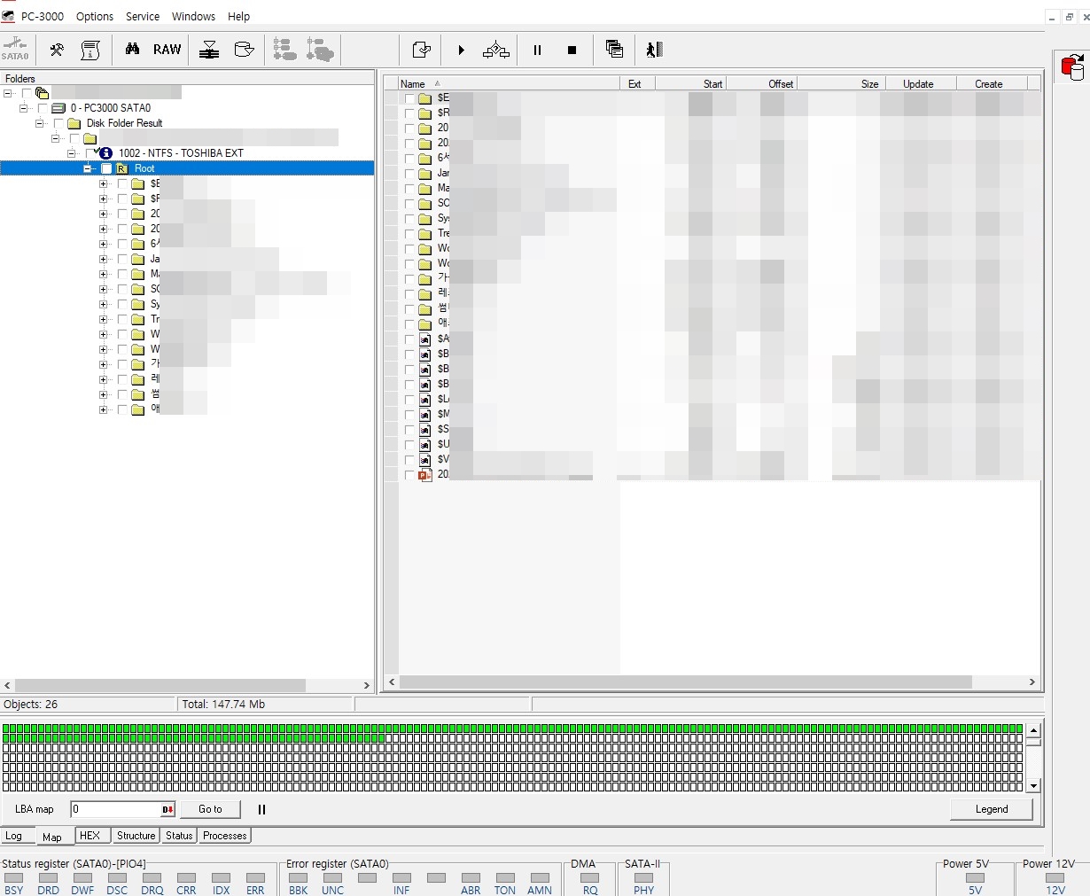Image resolution: width=1090 pixels, height=896 pixels.
Task: Expand the Ja folder in tree
Action: click(104, 260)
